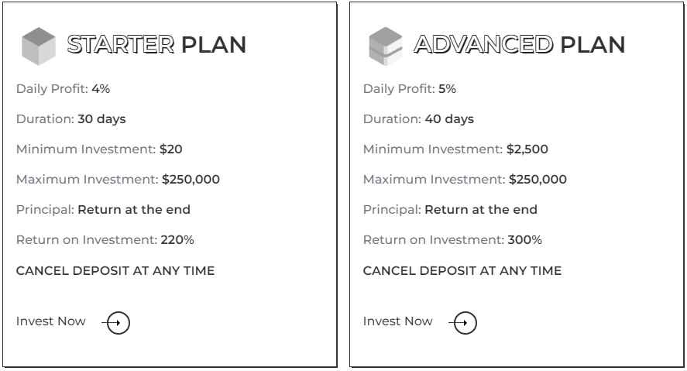Click Advanced Plan CANCEL DEPOSIT AT ANY TIME
This screenshot has height=371, width=687.
pos(462,270)
